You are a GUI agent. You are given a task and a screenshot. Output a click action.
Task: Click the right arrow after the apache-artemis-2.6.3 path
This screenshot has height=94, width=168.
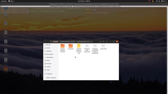[92, 42]
